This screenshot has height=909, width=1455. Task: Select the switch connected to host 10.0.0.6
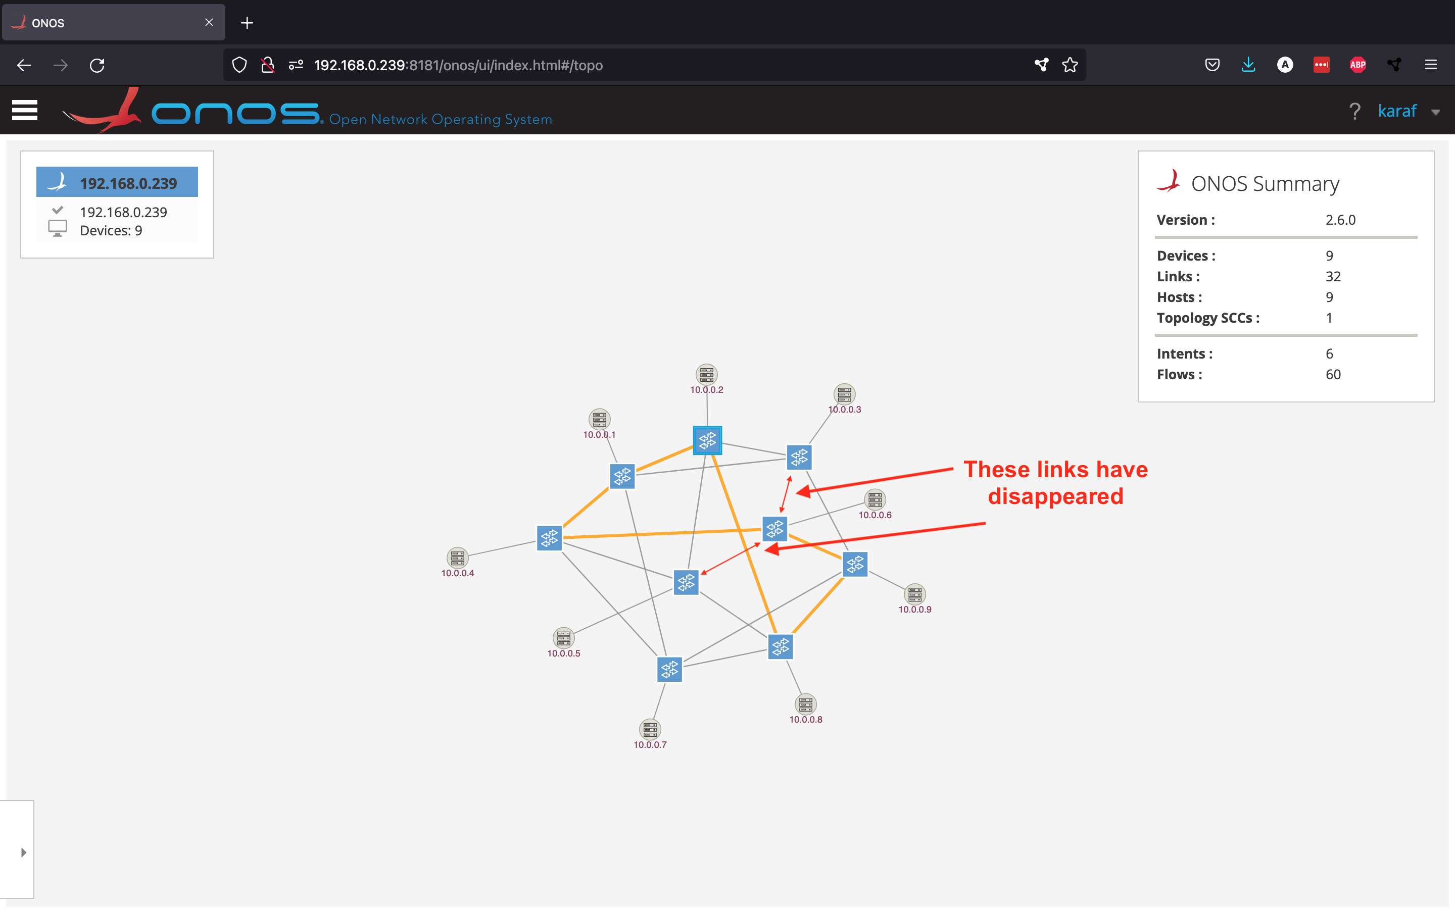click(x=774, y=528)
